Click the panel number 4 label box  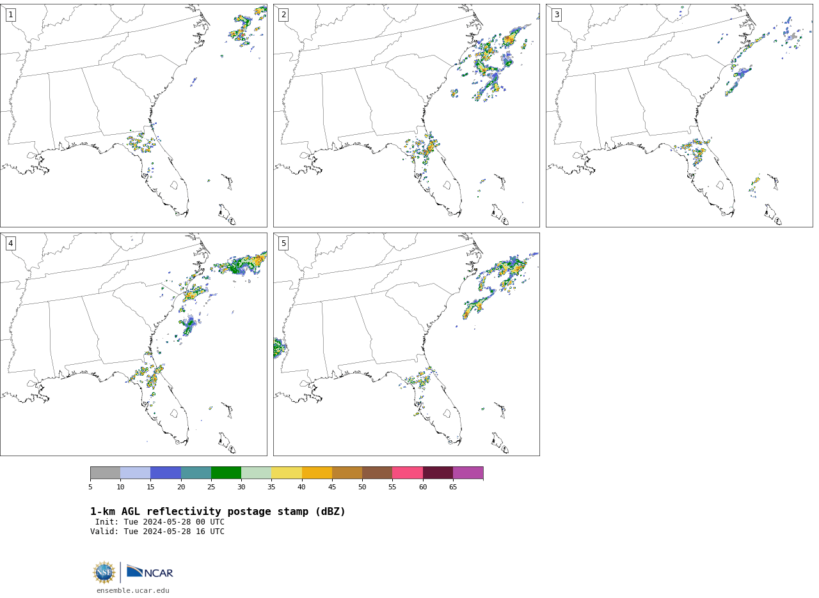tap(10, 243)
